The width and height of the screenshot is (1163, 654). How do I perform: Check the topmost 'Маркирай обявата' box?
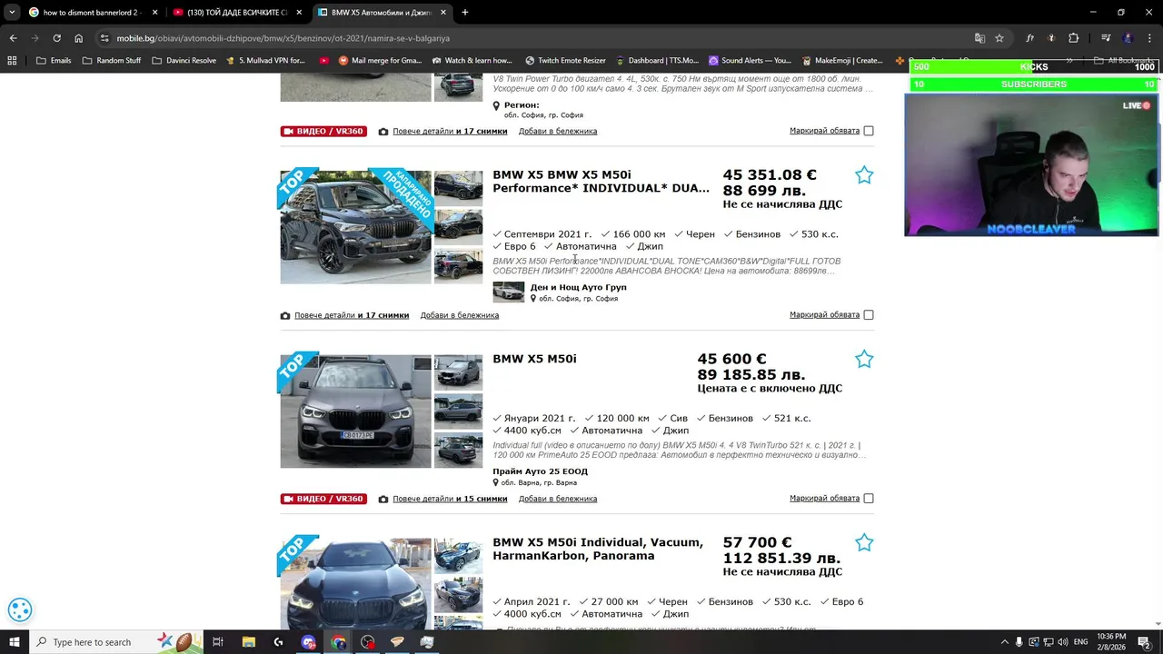click(x=869, y=131)
